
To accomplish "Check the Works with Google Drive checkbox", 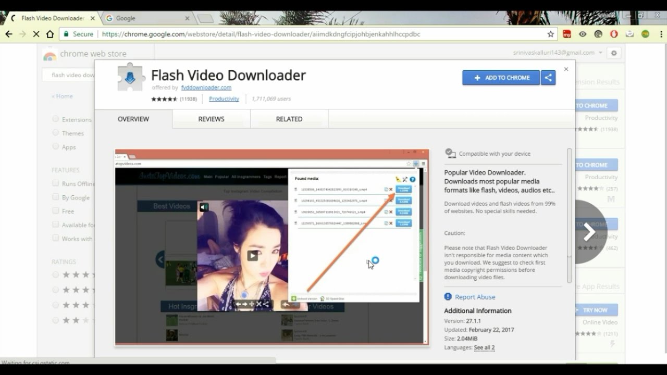I will tap(56, 238).
